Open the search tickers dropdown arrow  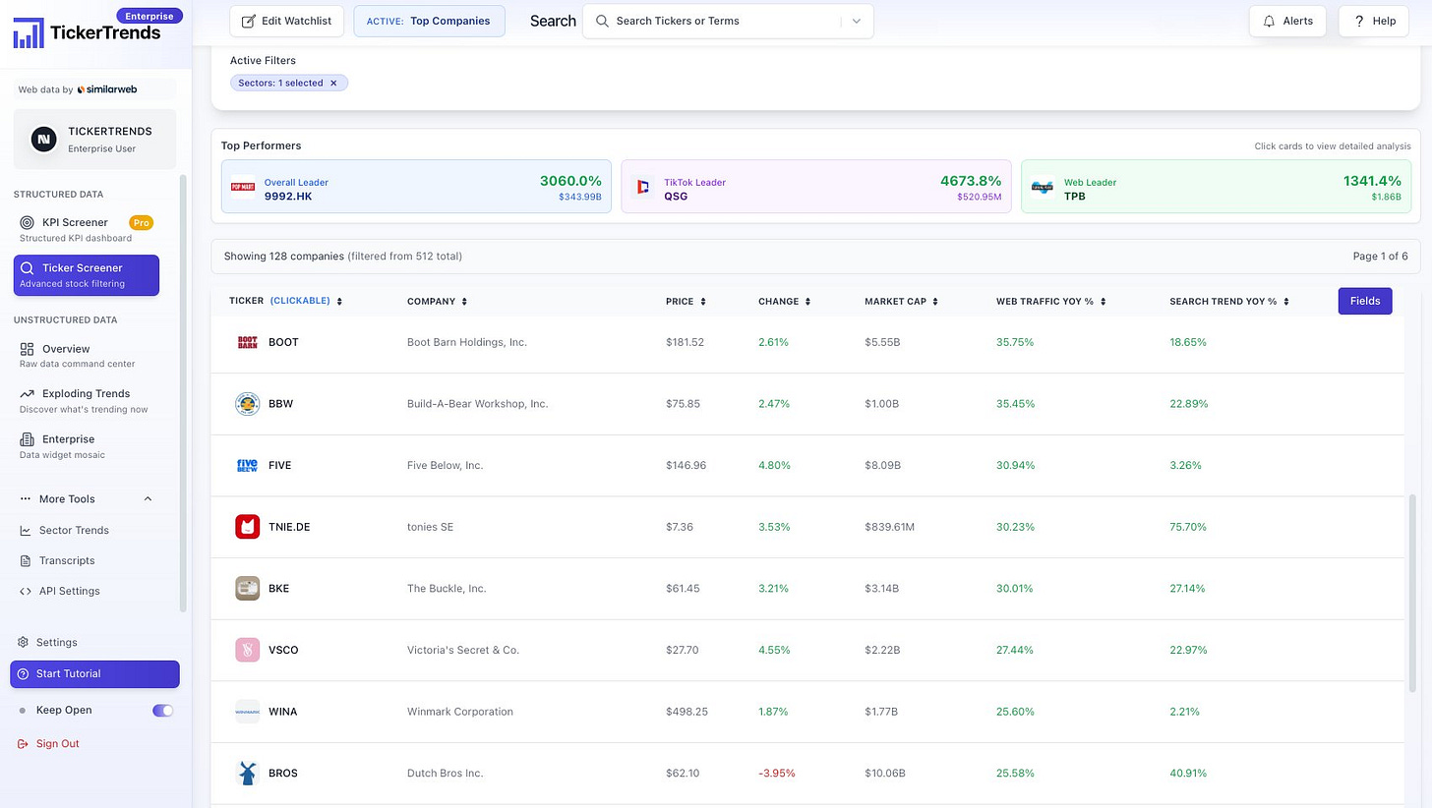point(857,21)
